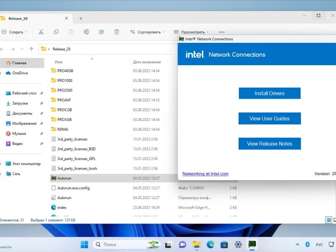Image resolution: width=336 pixels, height=252 pixels.
Task: Open the Создать new item dropdown
Action: (x=15, y=32)
